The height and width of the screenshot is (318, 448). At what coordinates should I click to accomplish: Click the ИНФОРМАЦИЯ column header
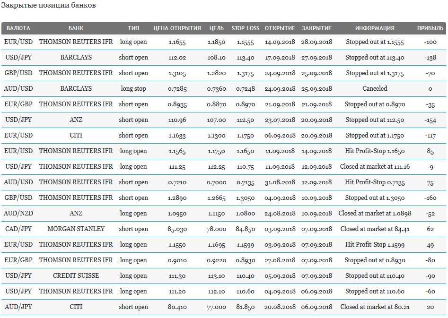[x=375, y=28]
